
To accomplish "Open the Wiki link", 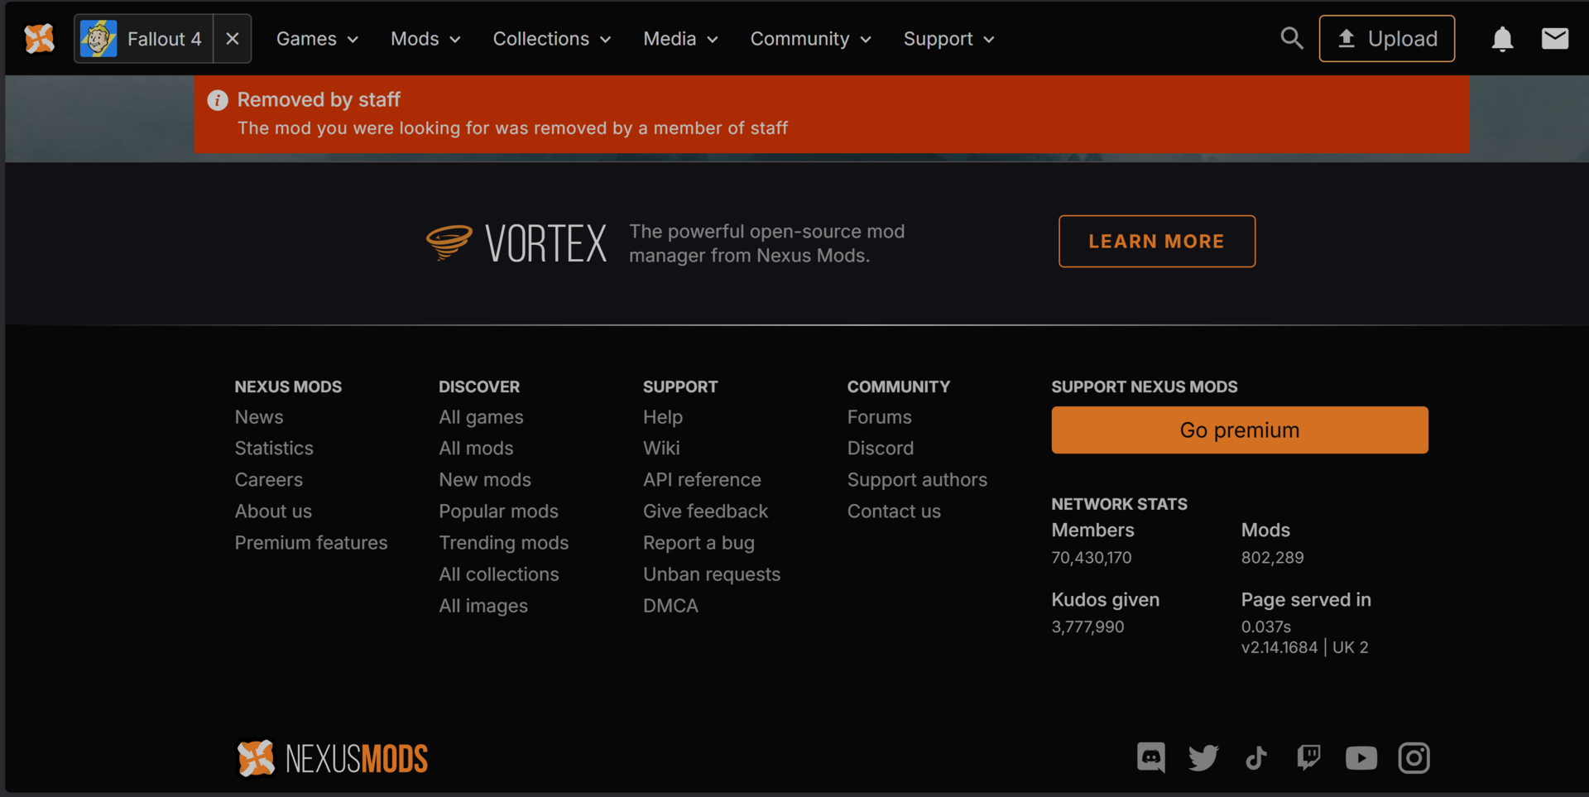I will (661, 449).
